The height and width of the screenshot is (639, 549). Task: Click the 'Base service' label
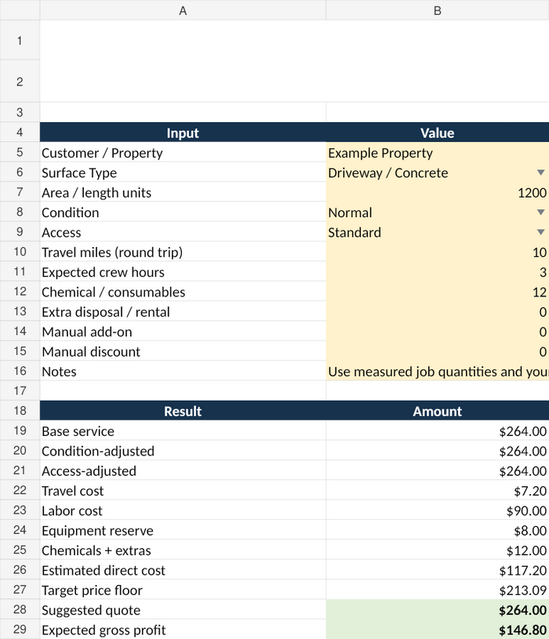click(78, 431)
